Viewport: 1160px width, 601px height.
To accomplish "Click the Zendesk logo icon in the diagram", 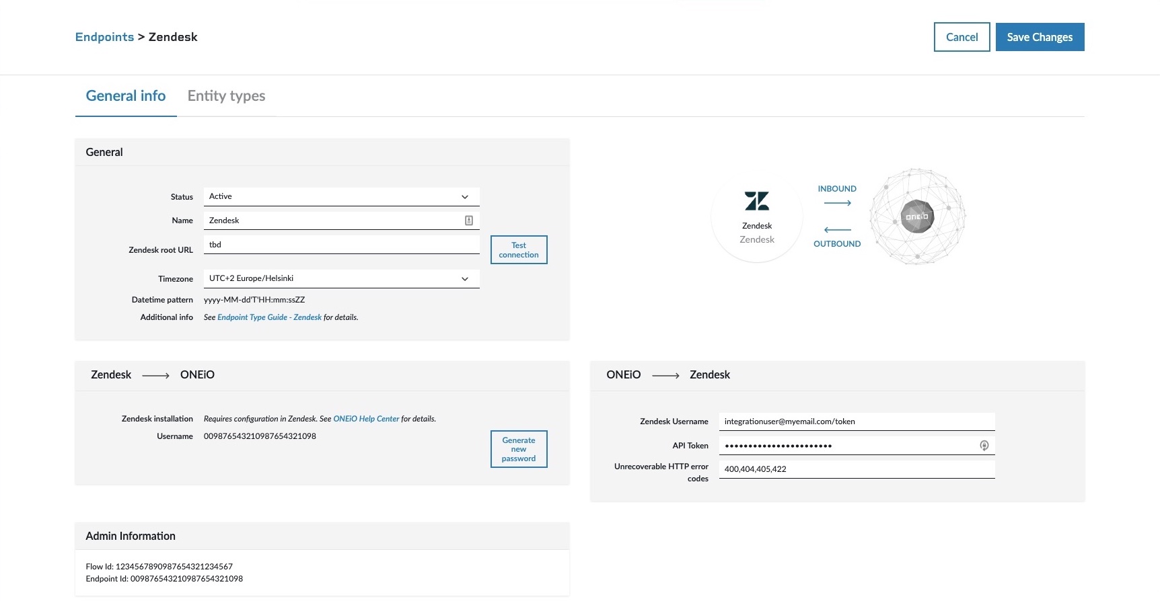I will tap(757, 201).
